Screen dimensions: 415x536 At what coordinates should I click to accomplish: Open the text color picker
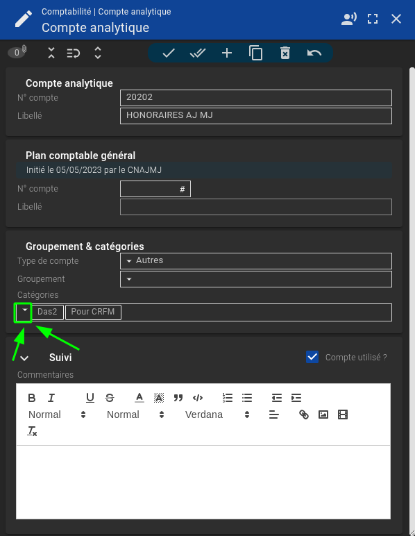(x=139, y=398)
